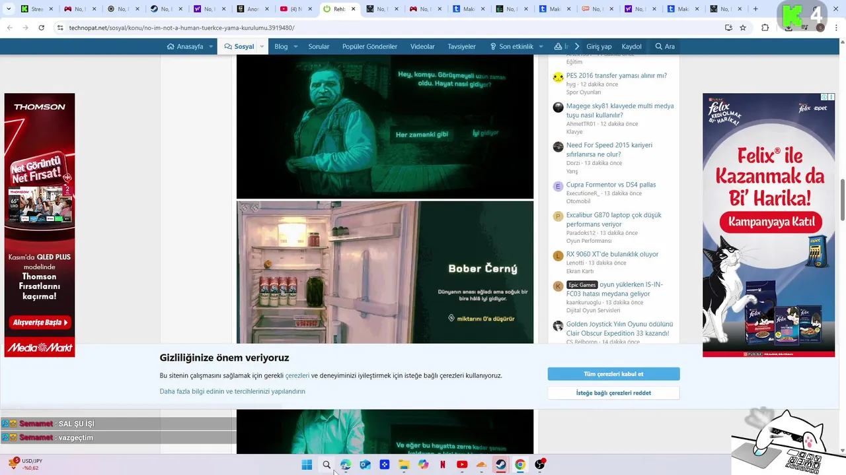Viewport: 846px width, 475px height.
Task: Click the address bar URL field
Action: pyautogui.click(x=390, y=28)
